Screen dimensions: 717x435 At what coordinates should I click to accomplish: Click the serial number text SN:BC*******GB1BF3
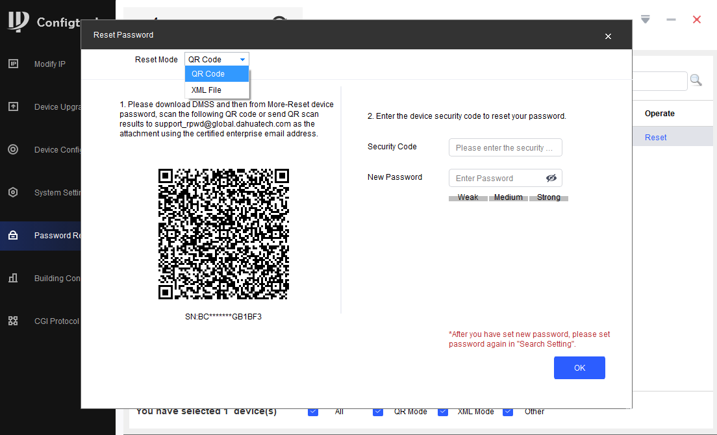pos(223,317)
